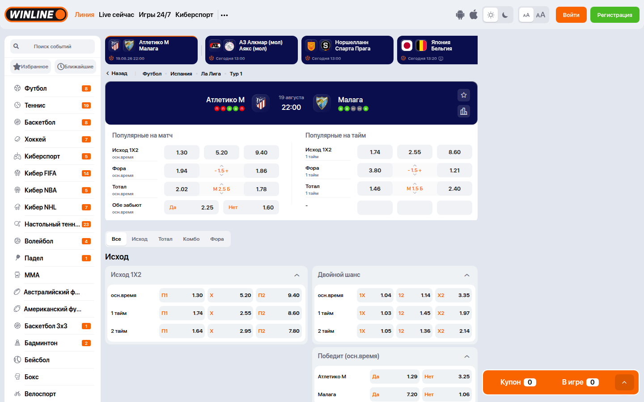Open Япония vs Бельгия match card
Image resolution: width=644 pixels, height=402 pixels.
[x=437, y=50]
